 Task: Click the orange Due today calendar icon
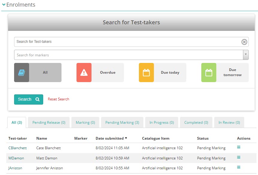pos(146,73)
